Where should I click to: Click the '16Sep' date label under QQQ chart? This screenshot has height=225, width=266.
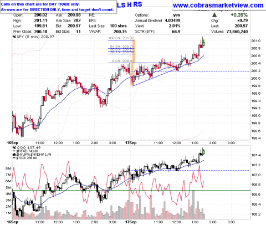(13, 222)
